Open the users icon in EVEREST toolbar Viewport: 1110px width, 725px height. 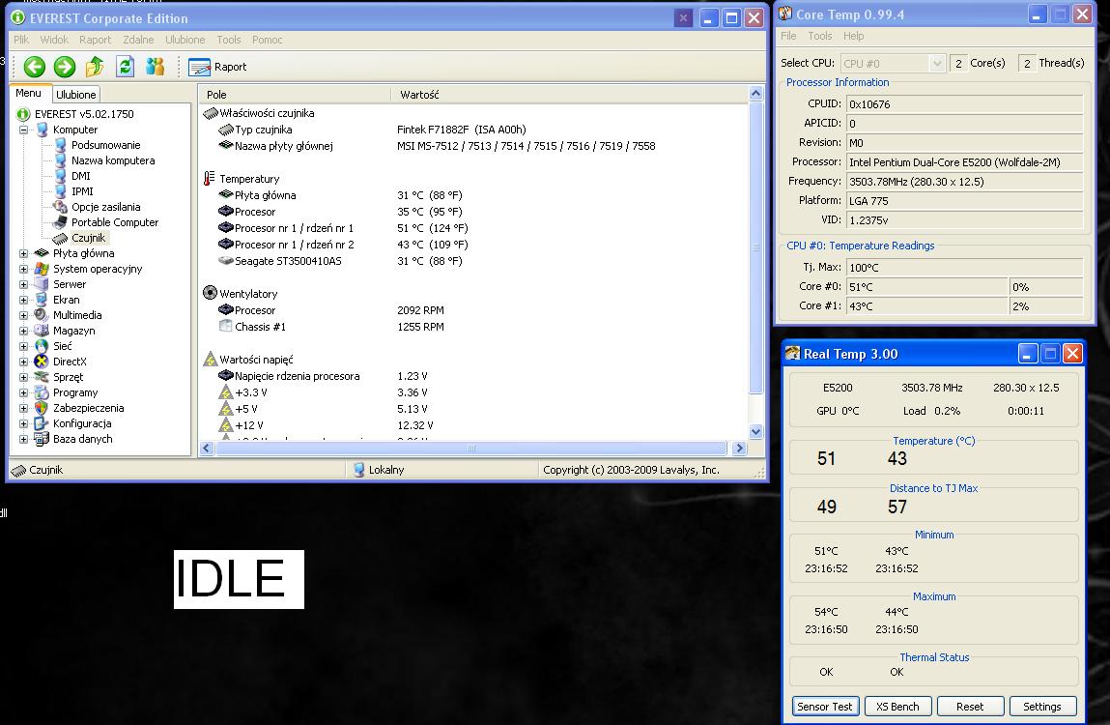point(155,67)
